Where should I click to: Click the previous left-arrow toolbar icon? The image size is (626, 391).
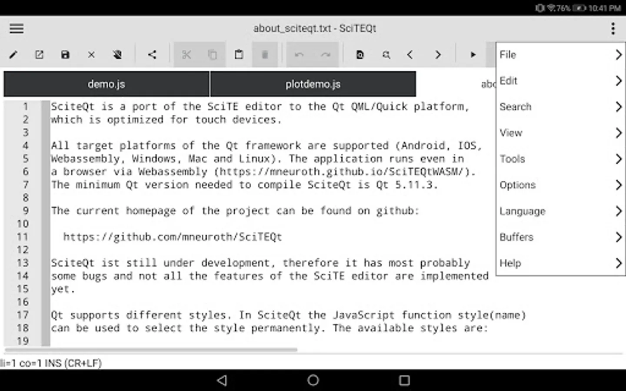click(410, 55)
